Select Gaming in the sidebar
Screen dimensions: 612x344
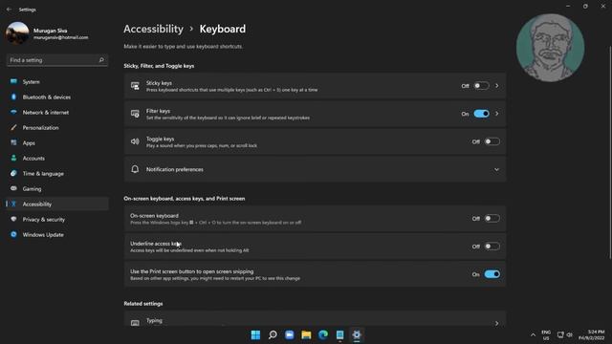pos(57,188)
